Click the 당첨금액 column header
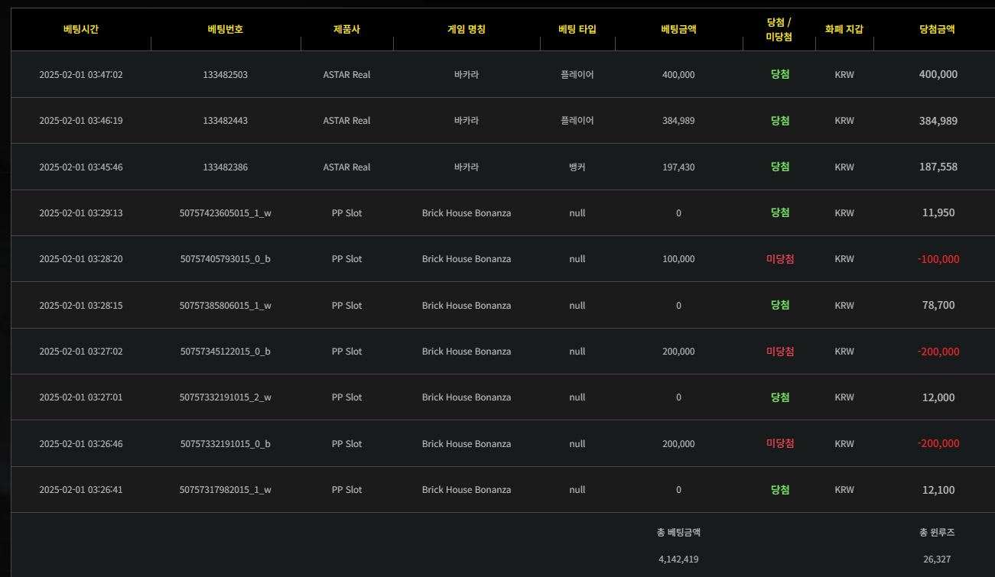This screenshot has width=995, height=577. (937, 30)
